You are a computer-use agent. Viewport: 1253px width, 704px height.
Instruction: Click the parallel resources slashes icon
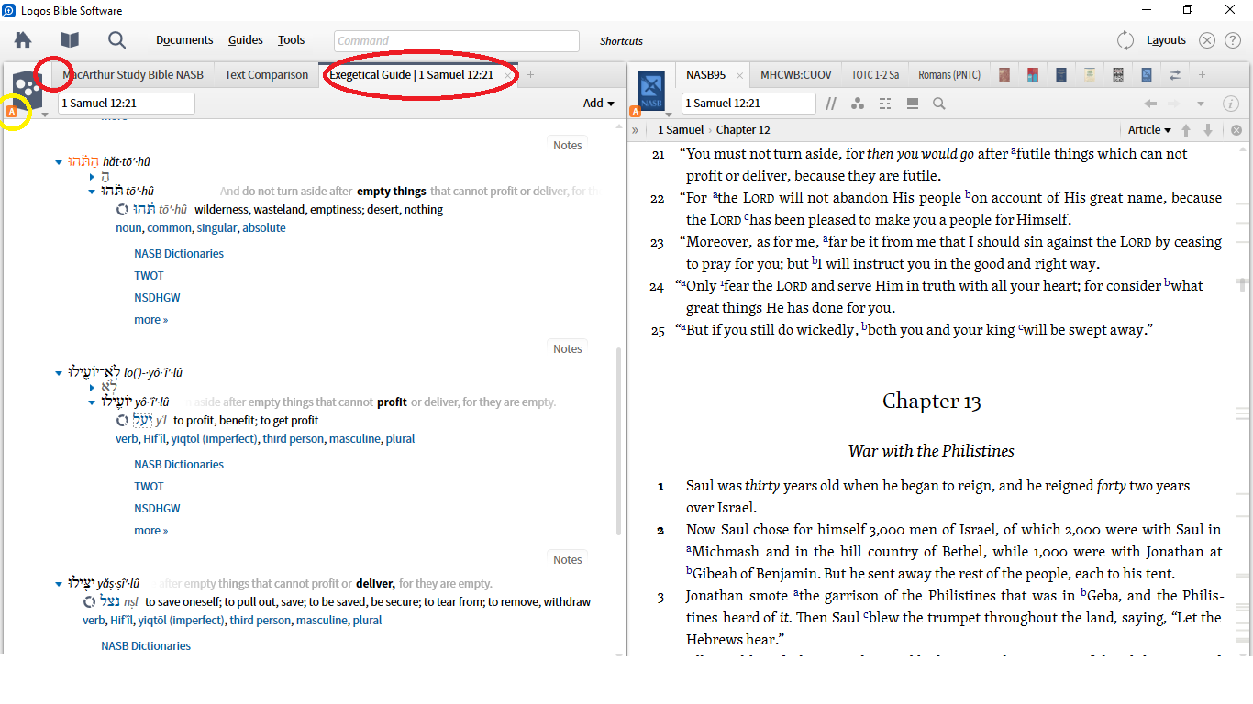click(831, 104)
